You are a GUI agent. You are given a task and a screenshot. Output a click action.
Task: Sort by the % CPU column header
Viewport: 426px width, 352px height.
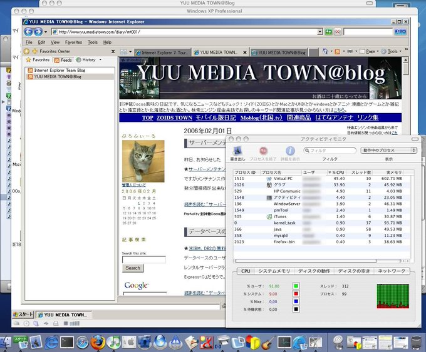(336, 172)
